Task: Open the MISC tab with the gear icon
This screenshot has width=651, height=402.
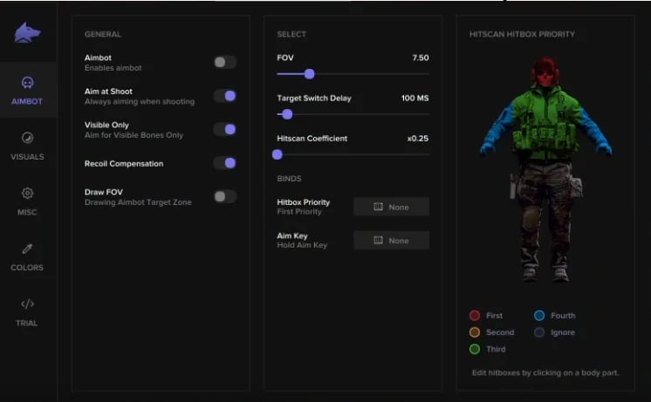Action: tap(27, 201)
